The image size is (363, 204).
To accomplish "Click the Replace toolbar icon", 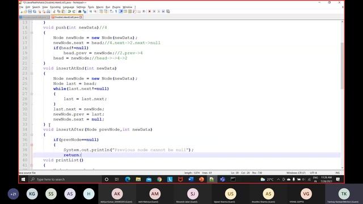I will [x=85, y=11].
